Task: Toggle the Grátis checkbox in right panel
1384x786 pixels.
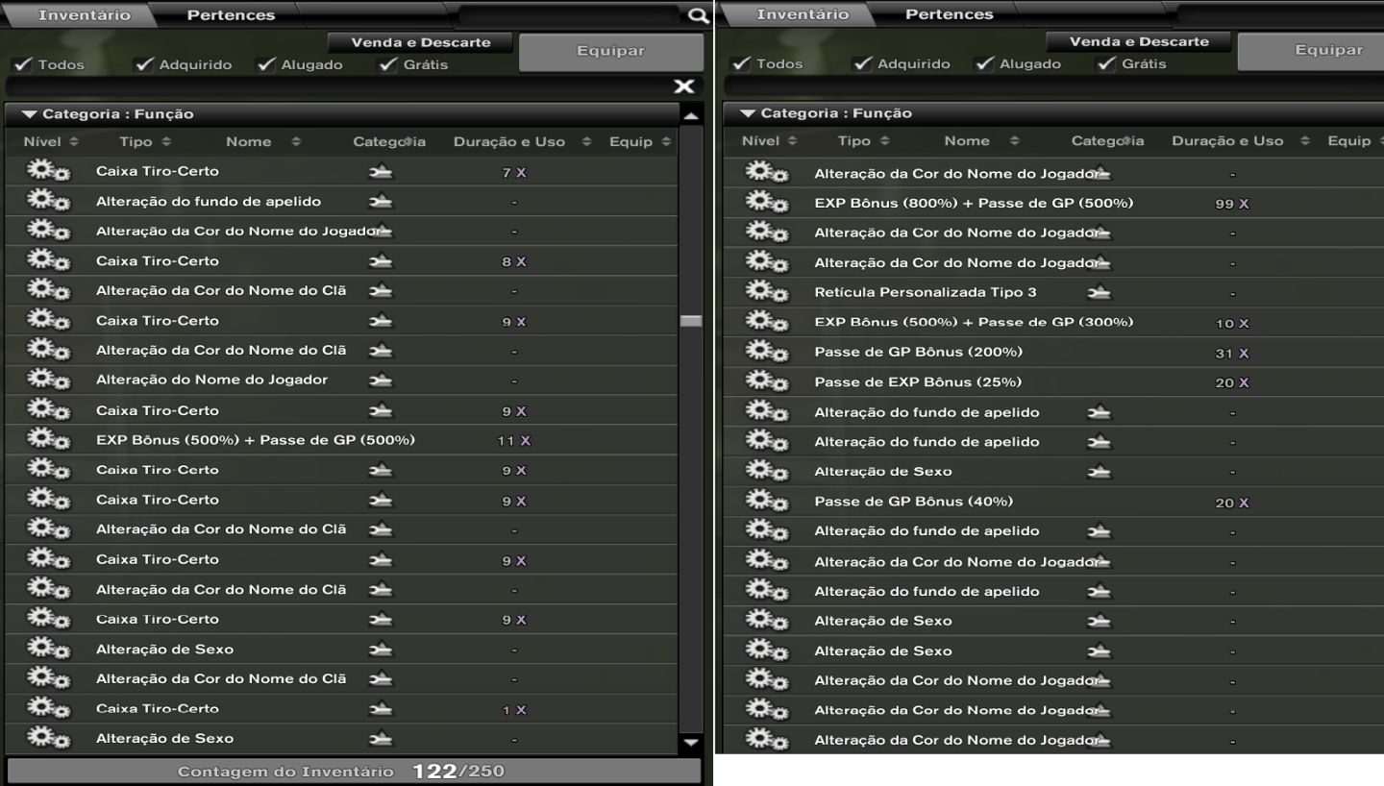Action: (1106, 63)
